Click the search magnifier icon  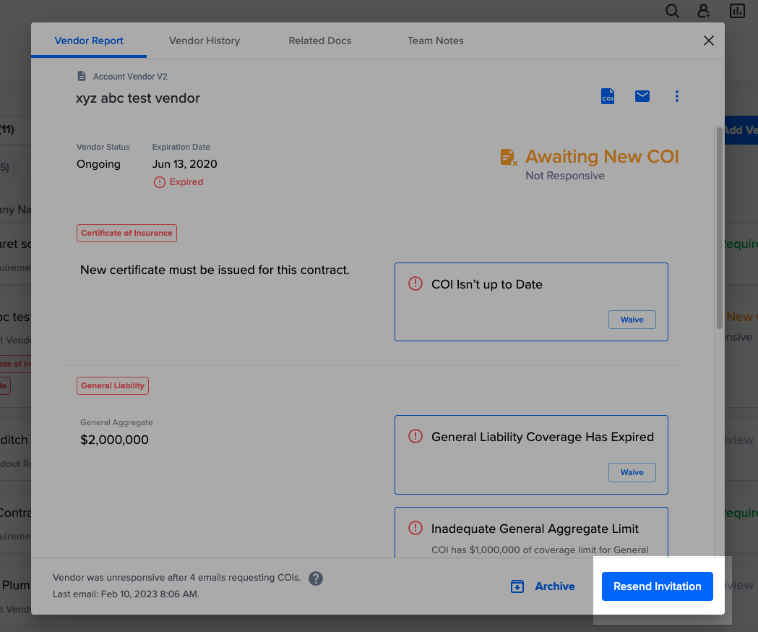(x=672, y=11)
